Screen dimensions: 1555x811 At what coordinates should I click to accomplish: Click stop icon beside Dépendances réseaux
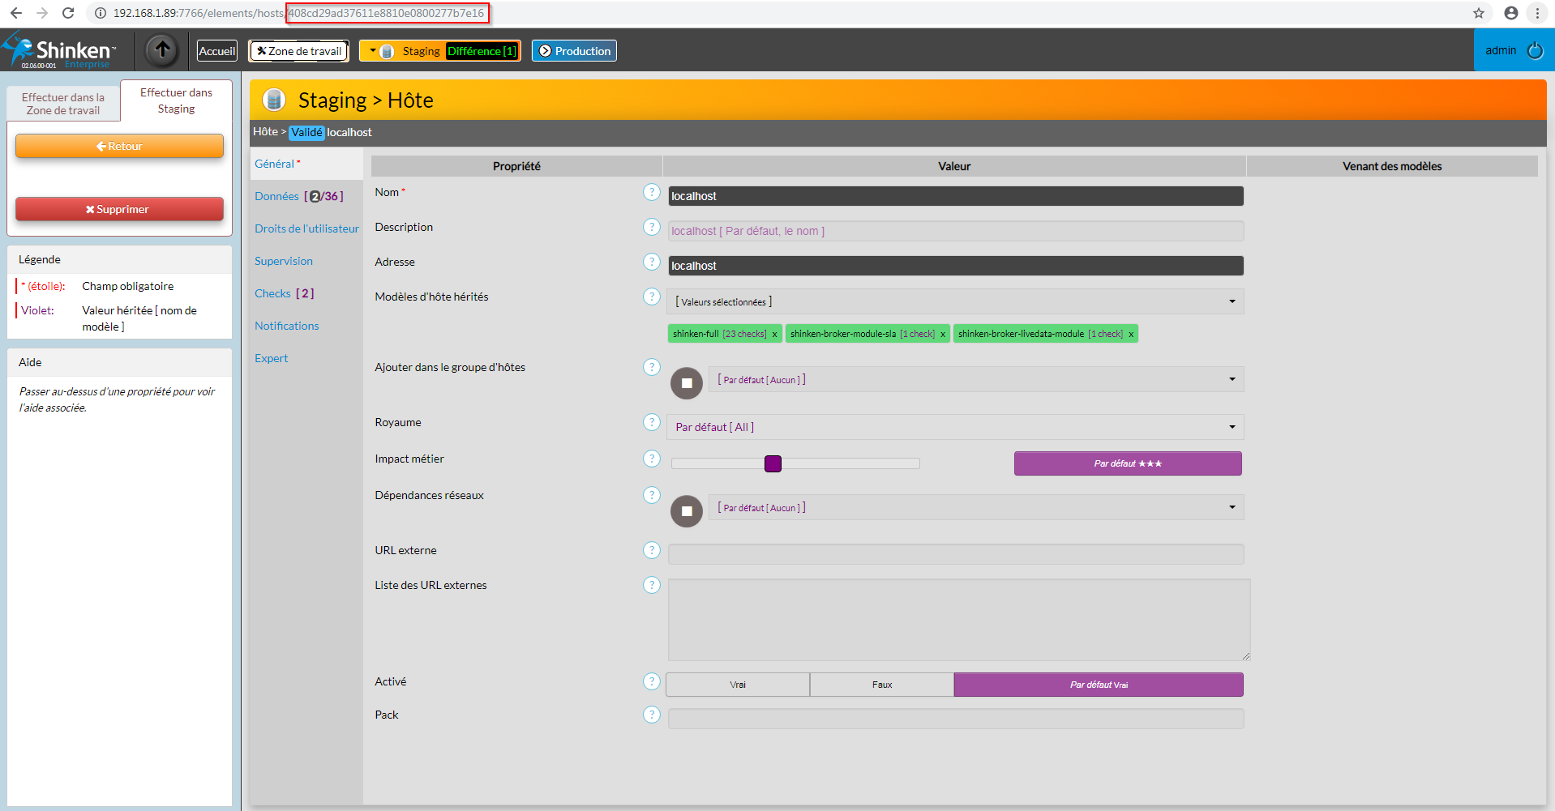686,511
